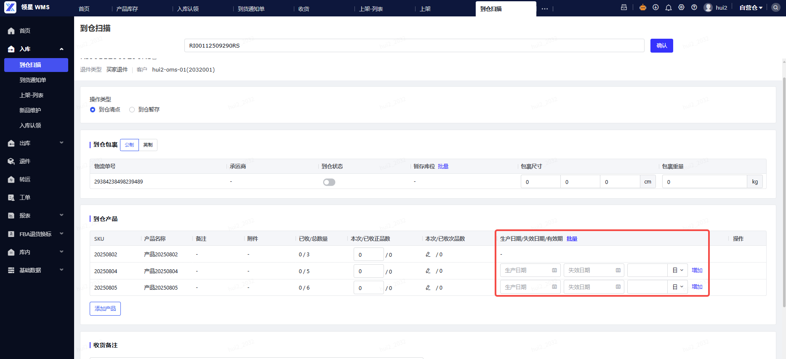The height and width of the screenshot is (359, 786).
Task: Open 到货通知单 in the sidebar
Action: pyautogui.click(x=33, y=80)
